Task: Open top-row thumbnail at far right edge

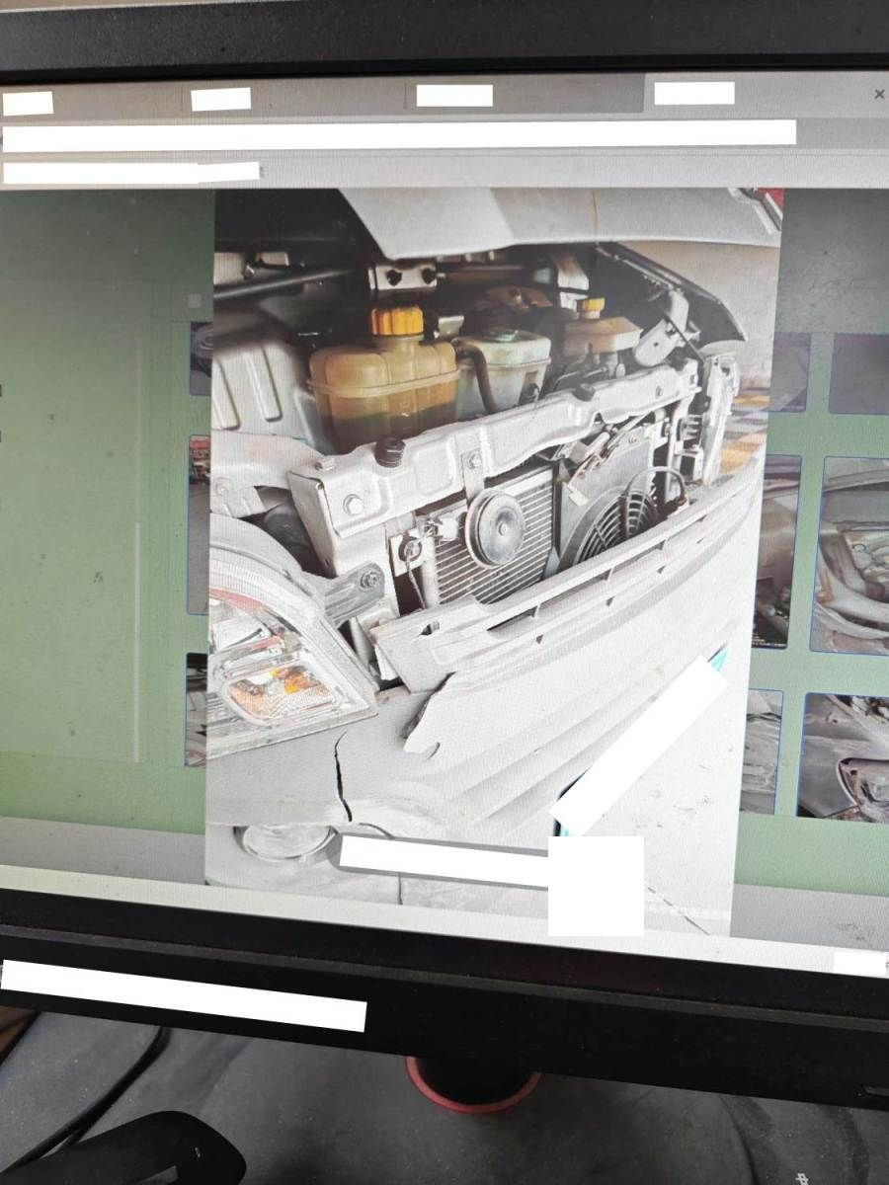Action: 859,372
